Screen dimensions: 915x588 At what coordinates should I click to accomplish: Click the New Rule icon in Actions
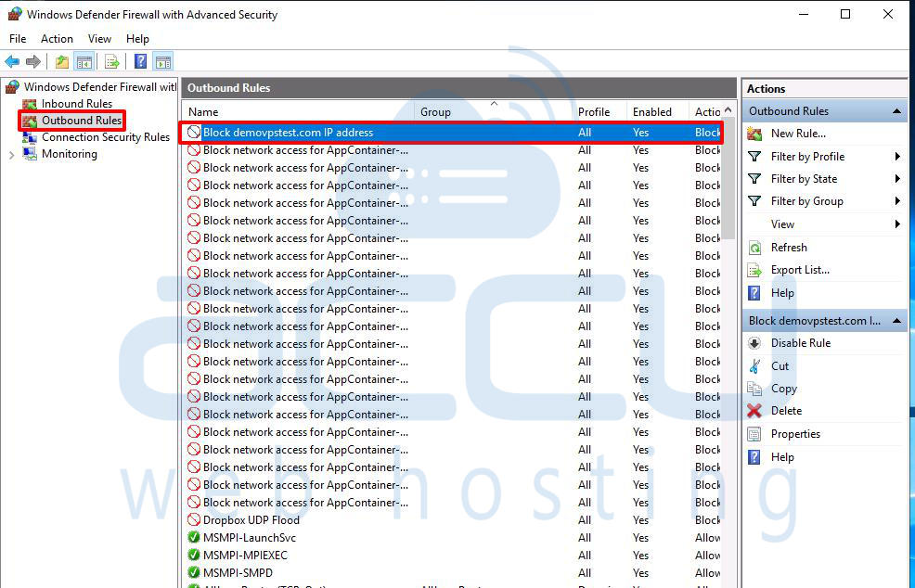pos(754,134)
